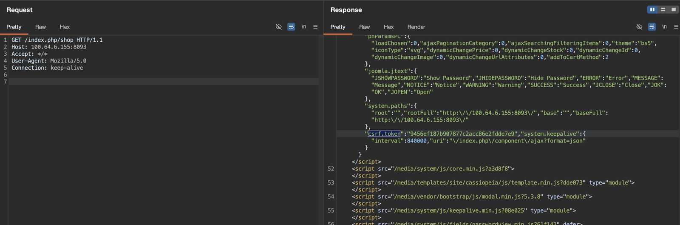
Task: Click the Request panel title
Action: (x=20, y=10)
